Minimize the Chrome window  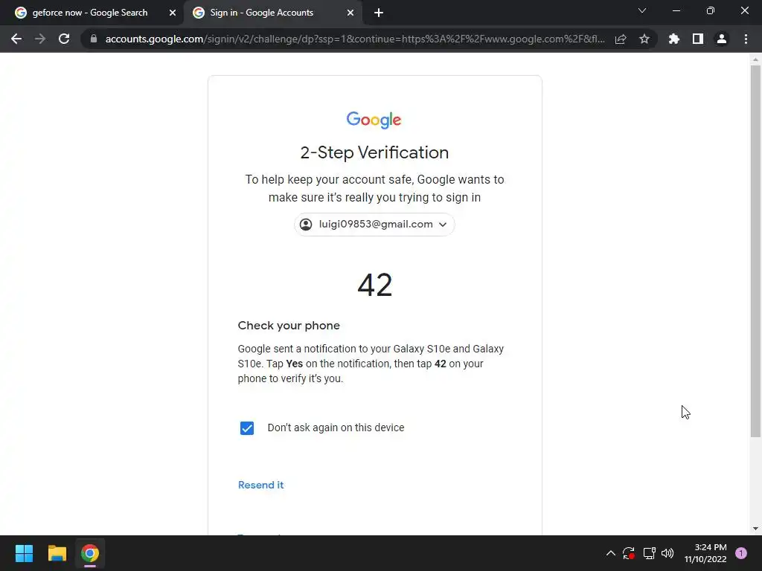click(x=676, y=10)
